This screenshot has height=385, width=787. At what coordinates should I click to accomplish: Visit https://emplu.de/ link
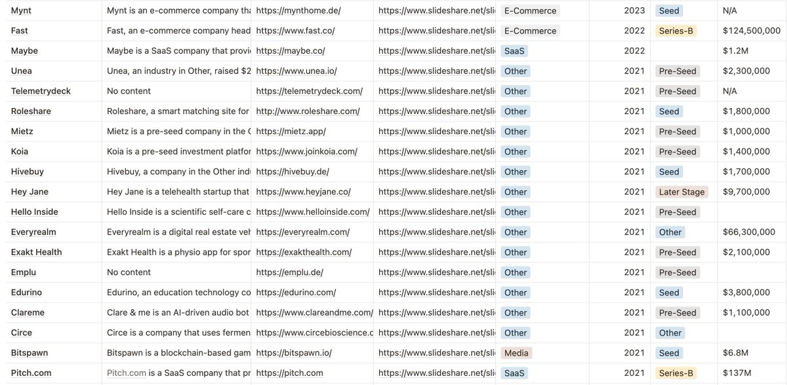(290, 272)
